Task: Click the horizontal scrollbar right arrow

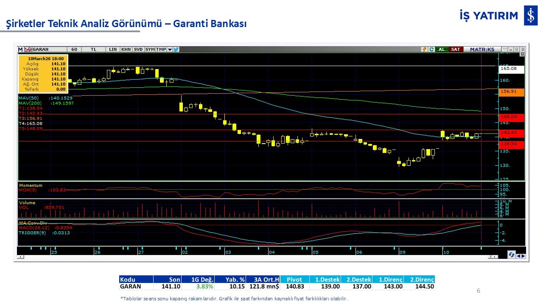Action: point(495,257)
